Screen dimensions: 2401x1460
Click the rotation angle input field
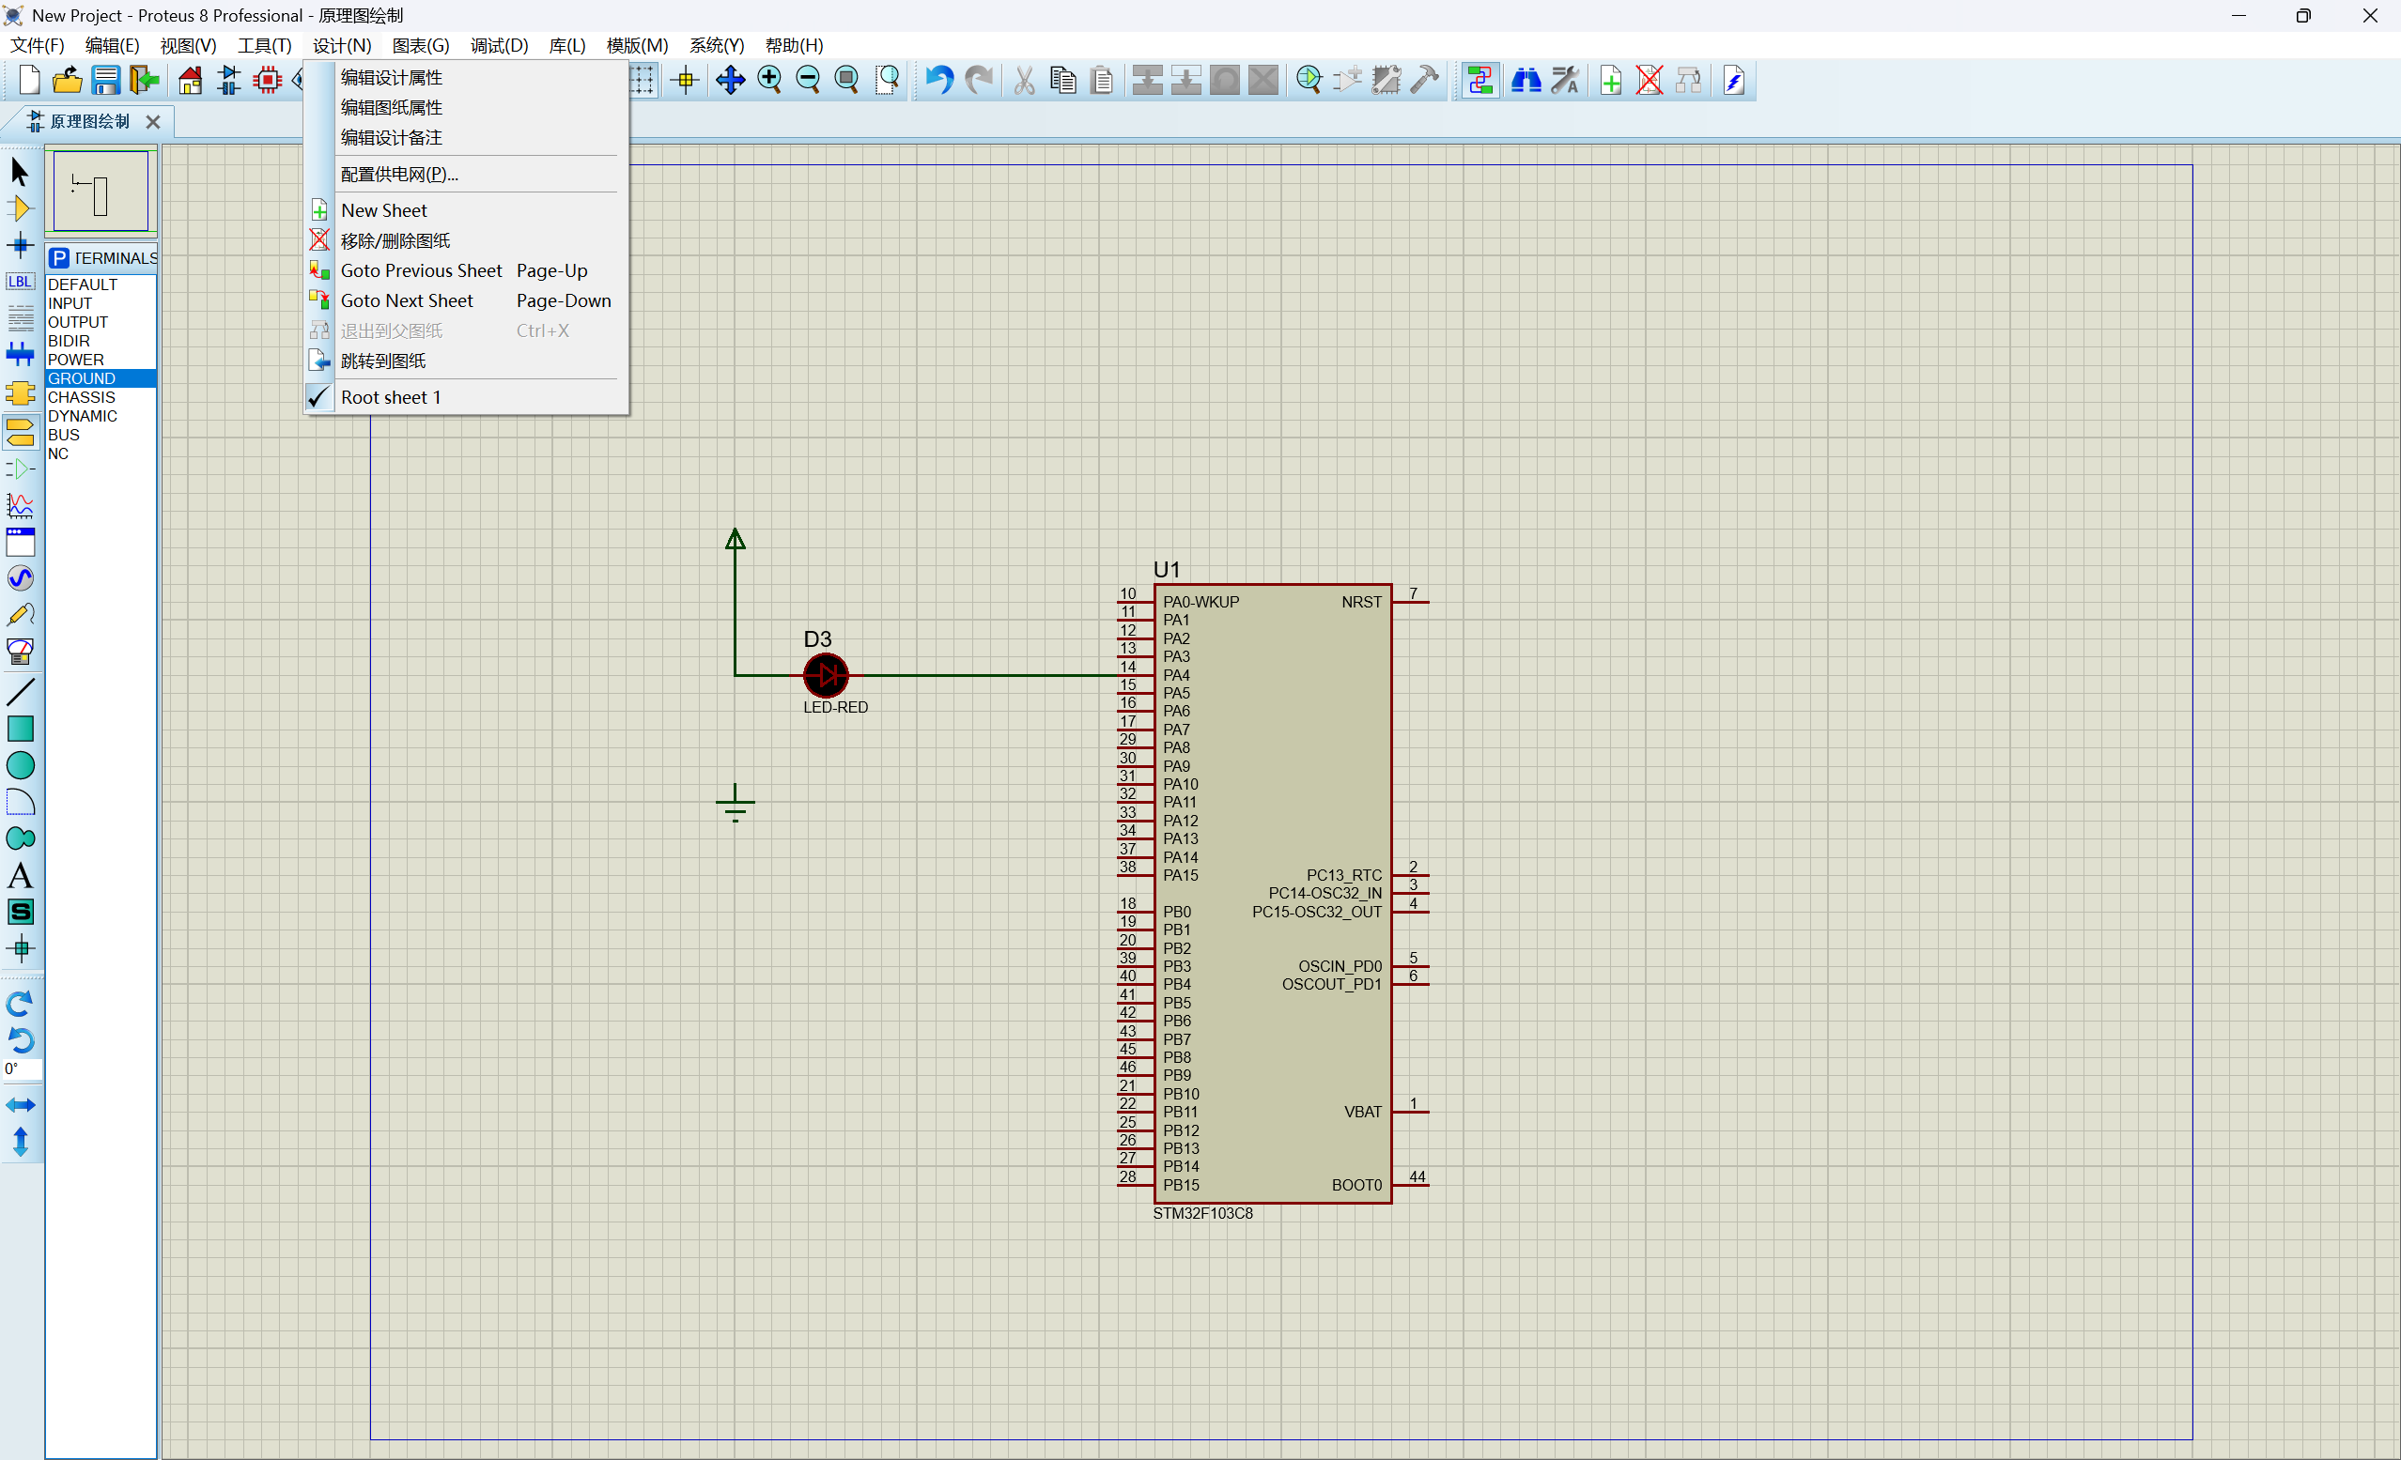[22, 1070]
